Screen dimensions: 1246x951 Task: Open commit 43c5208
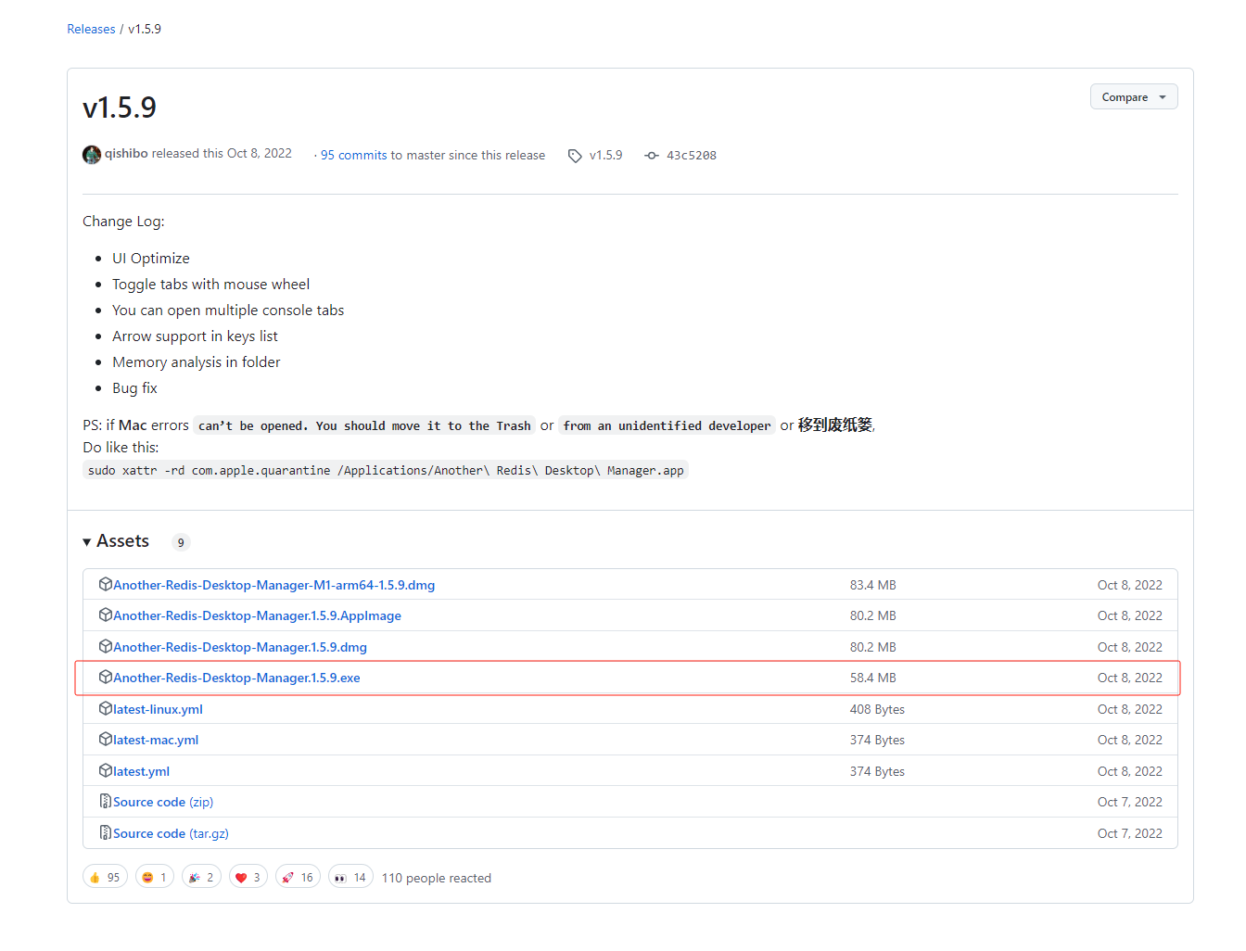point(692,156)
